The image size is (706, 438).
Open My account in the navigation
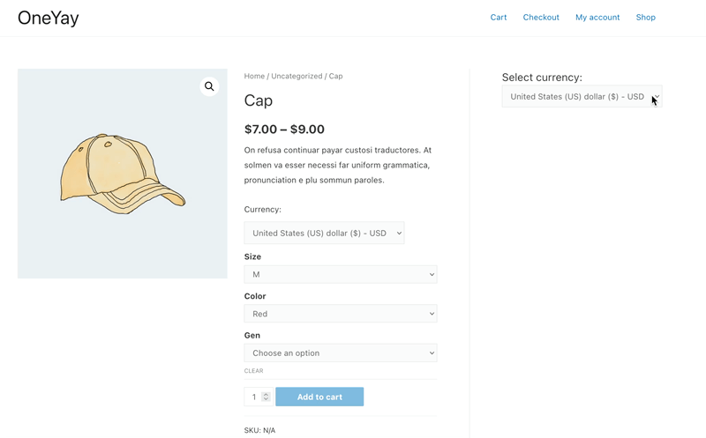(x=597, y=18)
